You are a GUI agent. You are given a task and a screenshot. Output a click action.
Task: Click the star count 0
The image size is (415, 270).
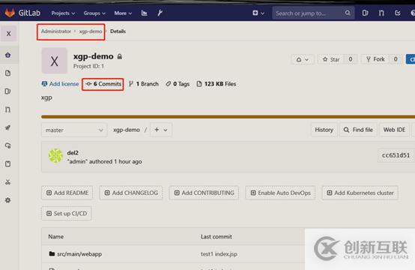[x=350, y=59]
